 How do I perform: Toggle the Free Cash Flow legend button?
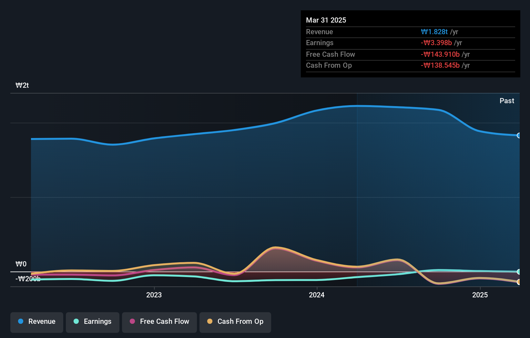pyautogui.click(x=159, y=322)
